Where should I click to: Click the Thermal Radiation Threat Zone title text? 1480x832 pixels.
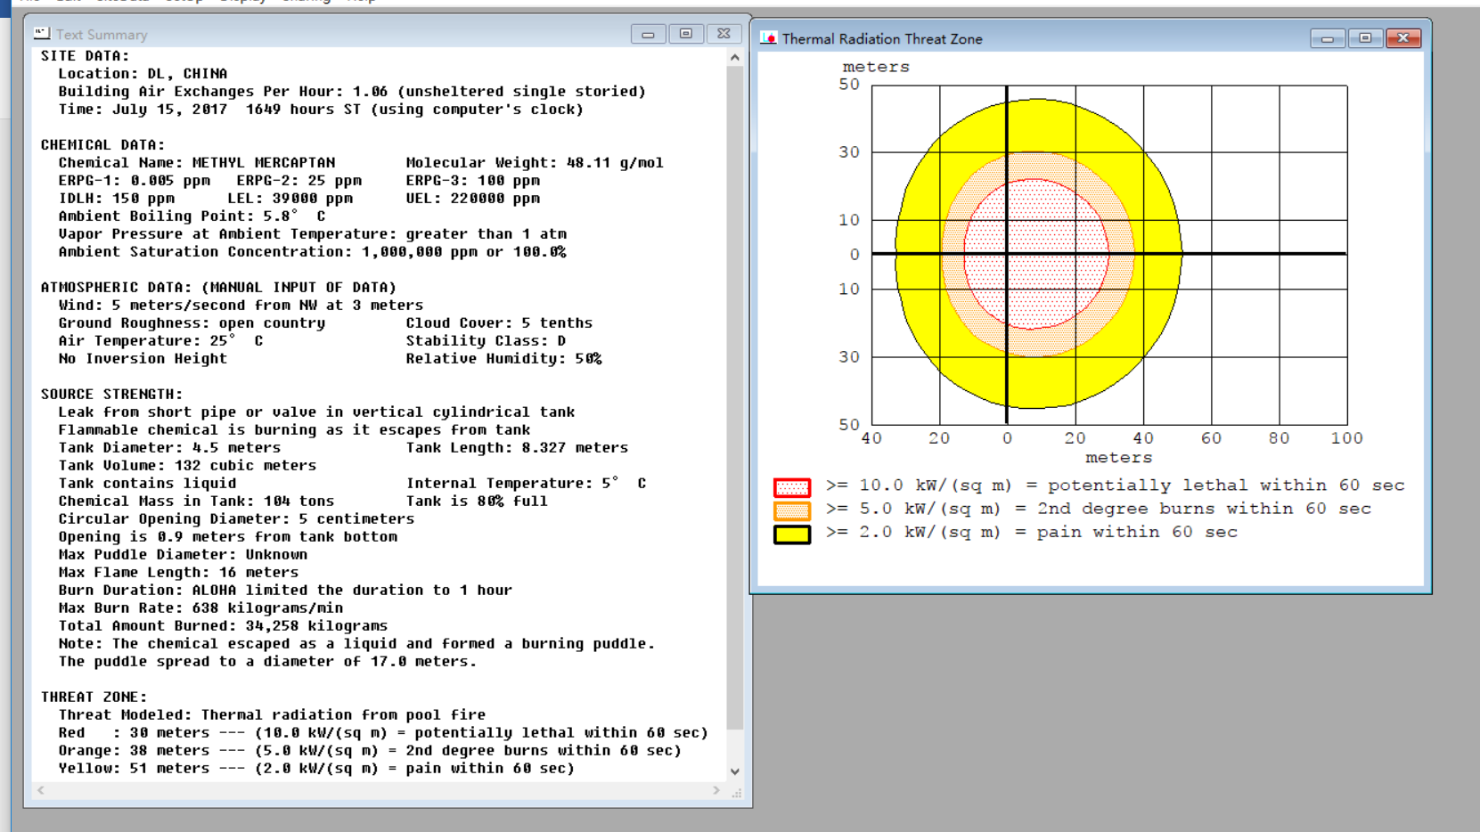click(882, 39)
